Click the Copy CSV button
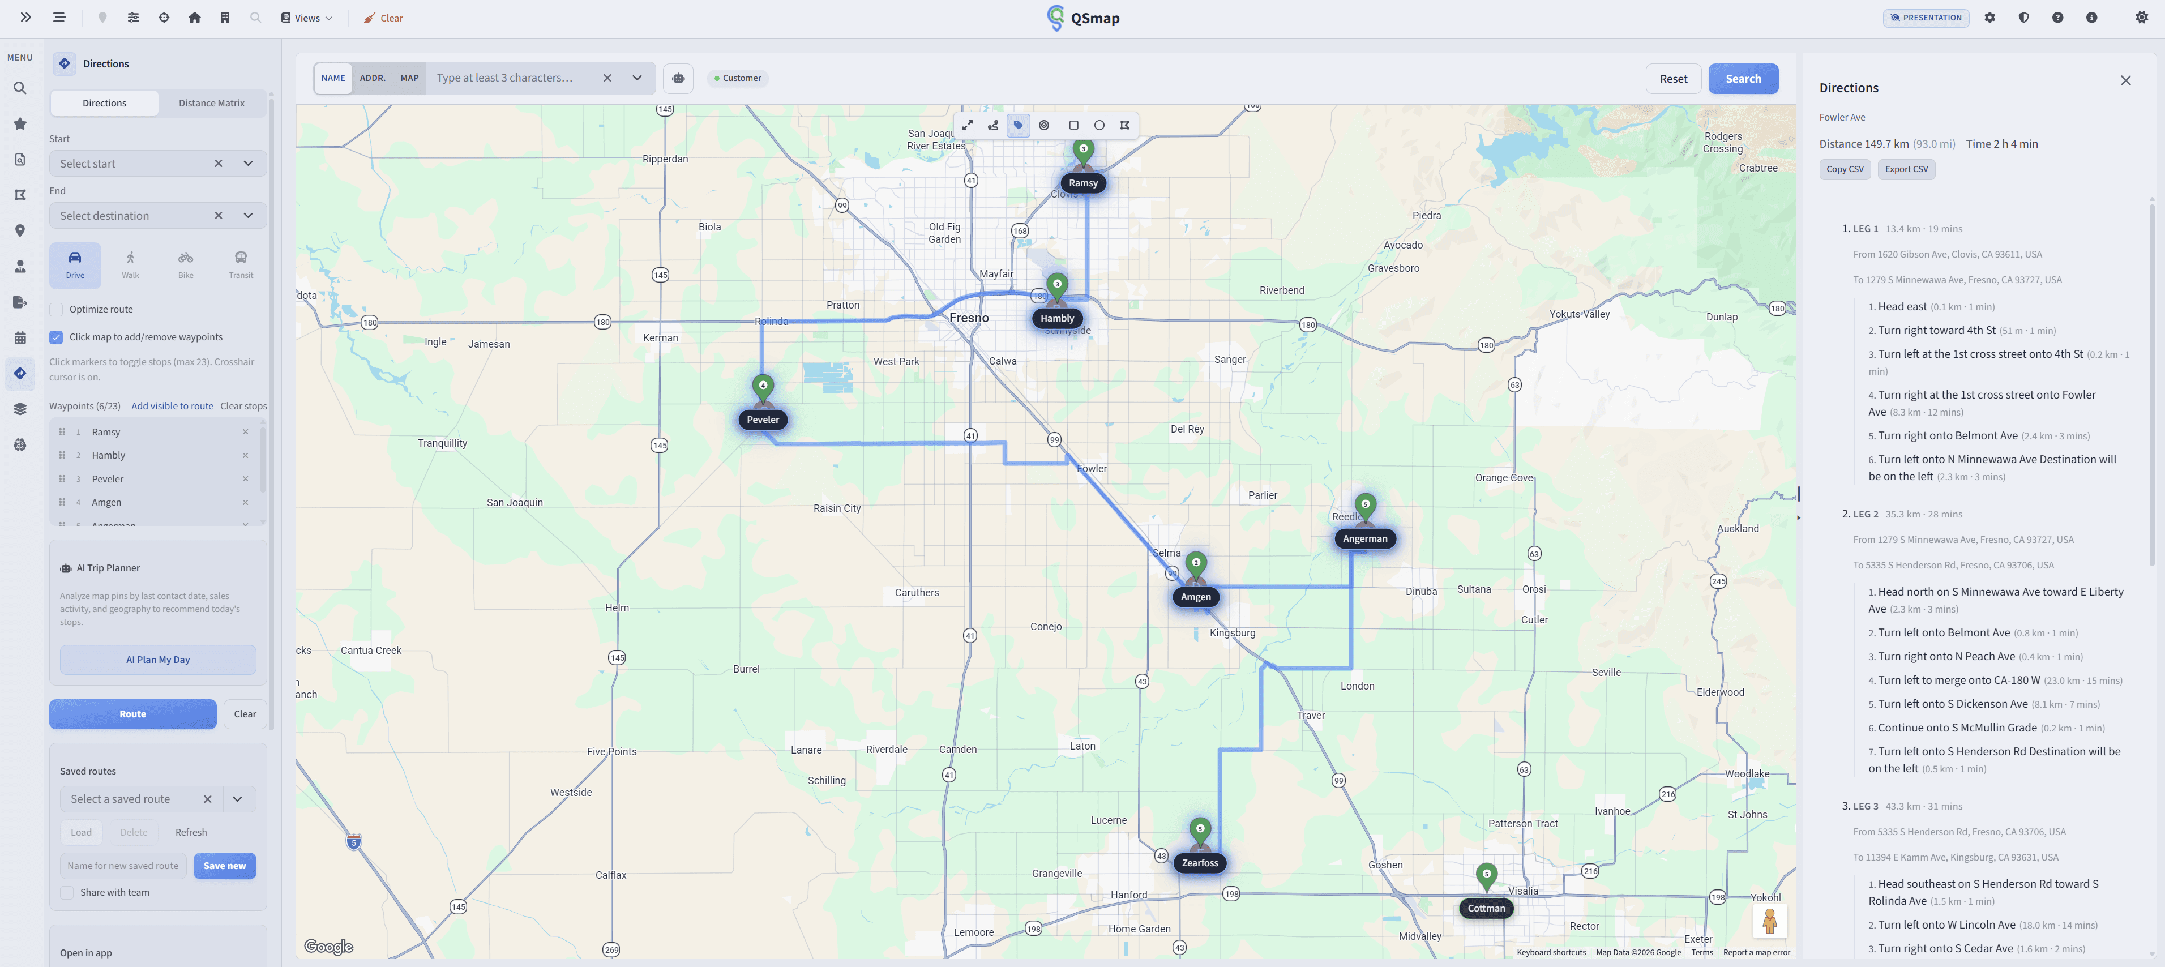This screenshot has height=967, width=2165. click(x=1845, y=169)
